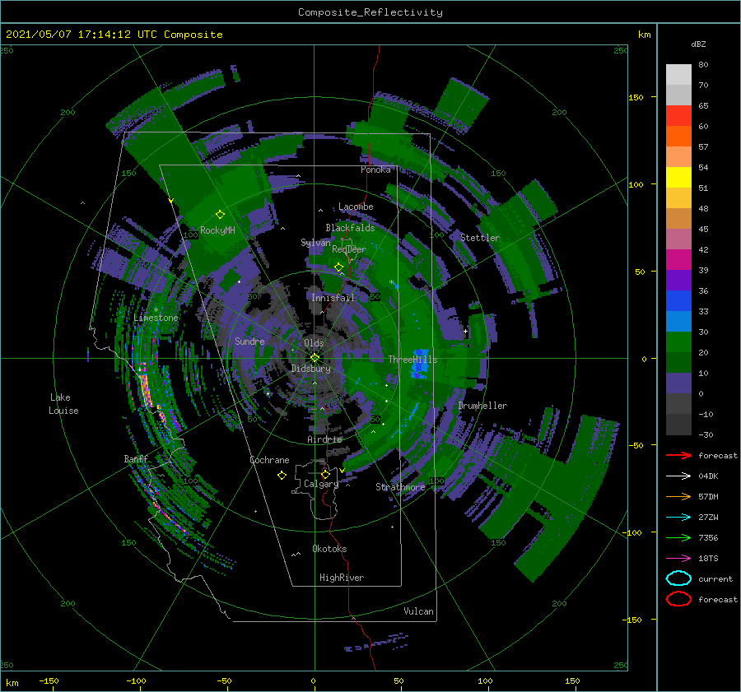Click the Drumheller city label
Image resolution: width=741 pixels, height=692 pixels.
tap(482, 406)
